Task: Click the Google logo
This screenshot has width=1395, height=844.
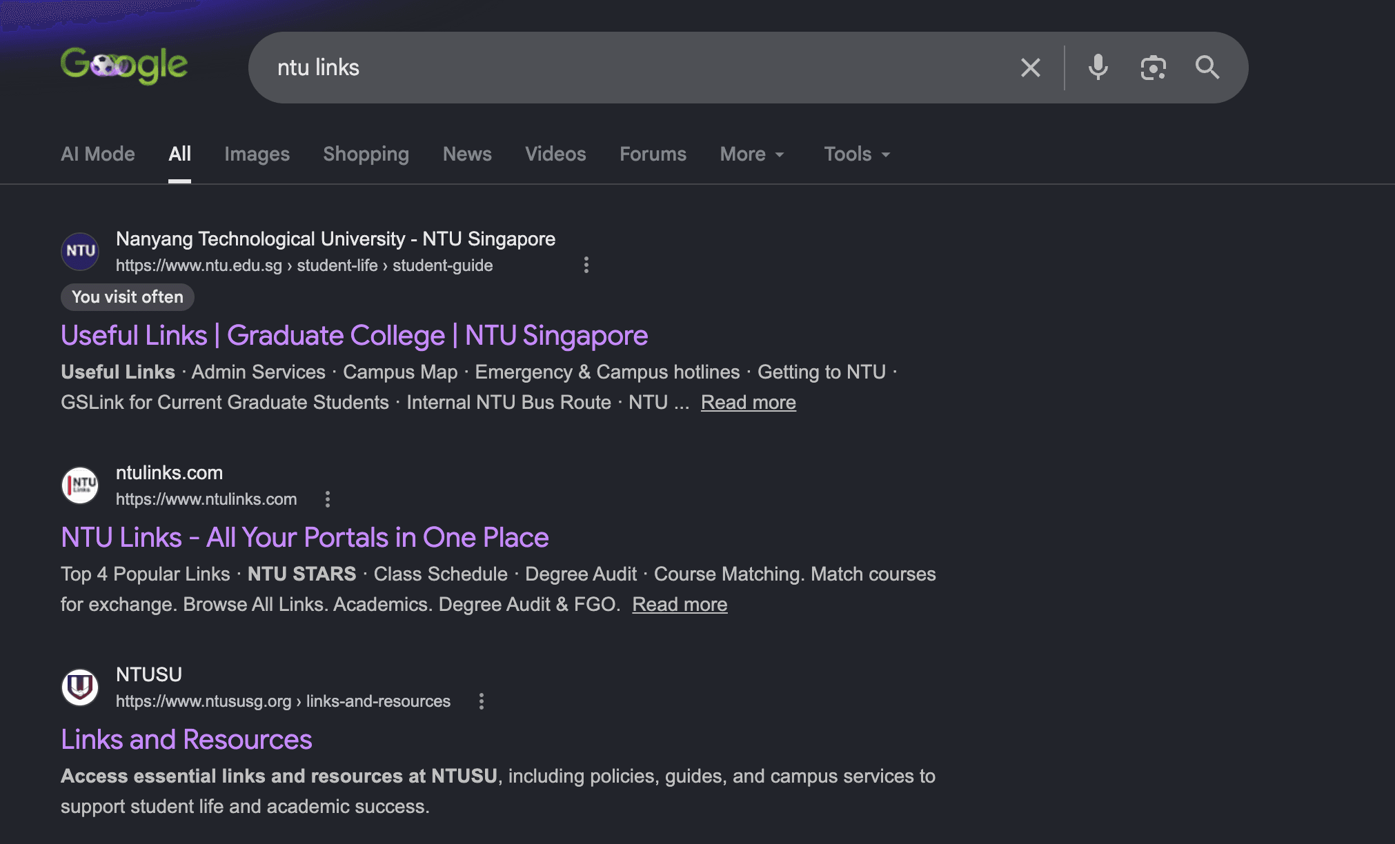Action: [x=124, y=66]
